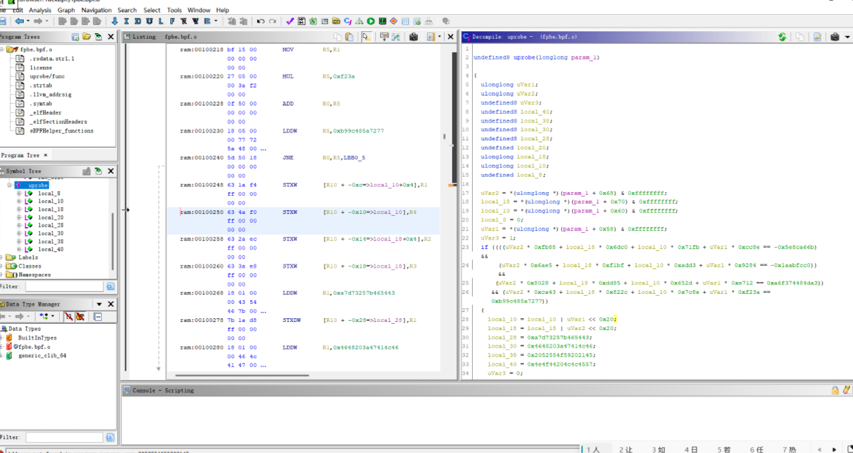The image size is (853, 453).
Task: Click the Data Type Manager Filter input field
Action: (x=64, y=437)
